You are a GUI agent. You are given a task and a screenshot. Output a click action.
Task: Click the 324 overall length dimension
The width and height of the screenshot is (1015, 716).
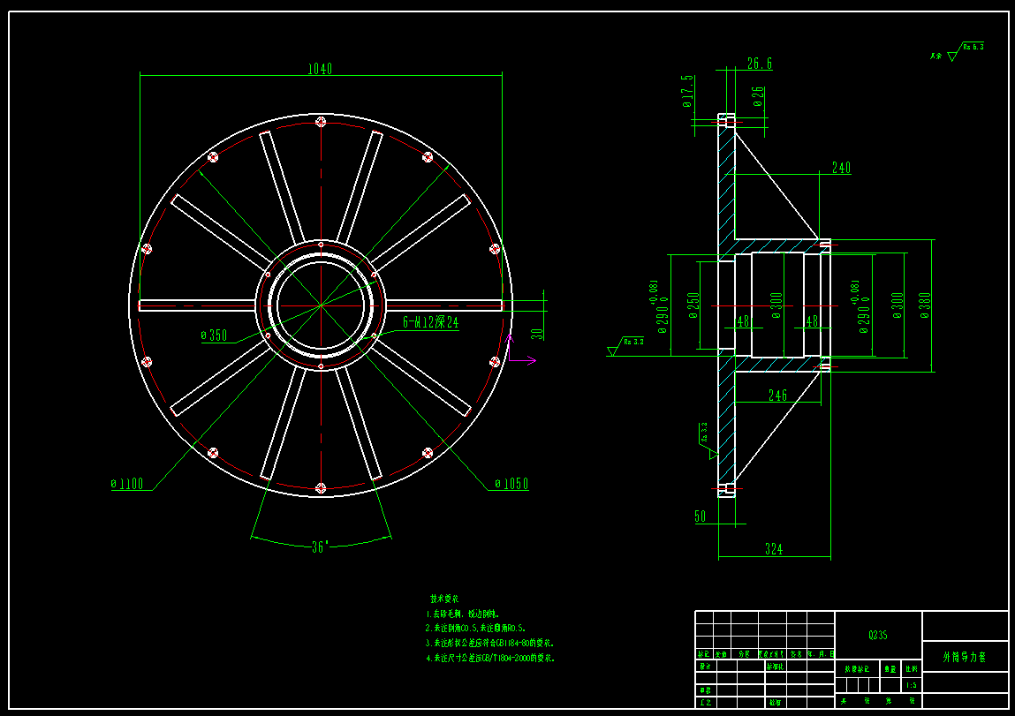(x=774, y=549)
